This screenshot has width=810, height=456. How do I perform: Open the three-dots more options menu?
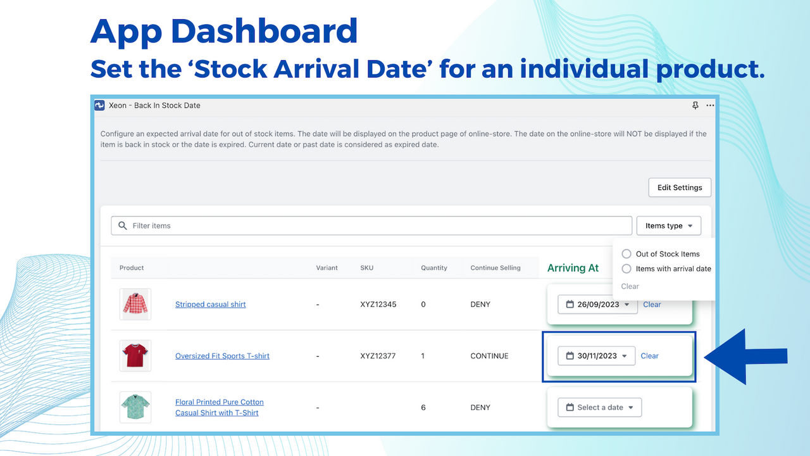pyautogui.click(x=710, y=106)
